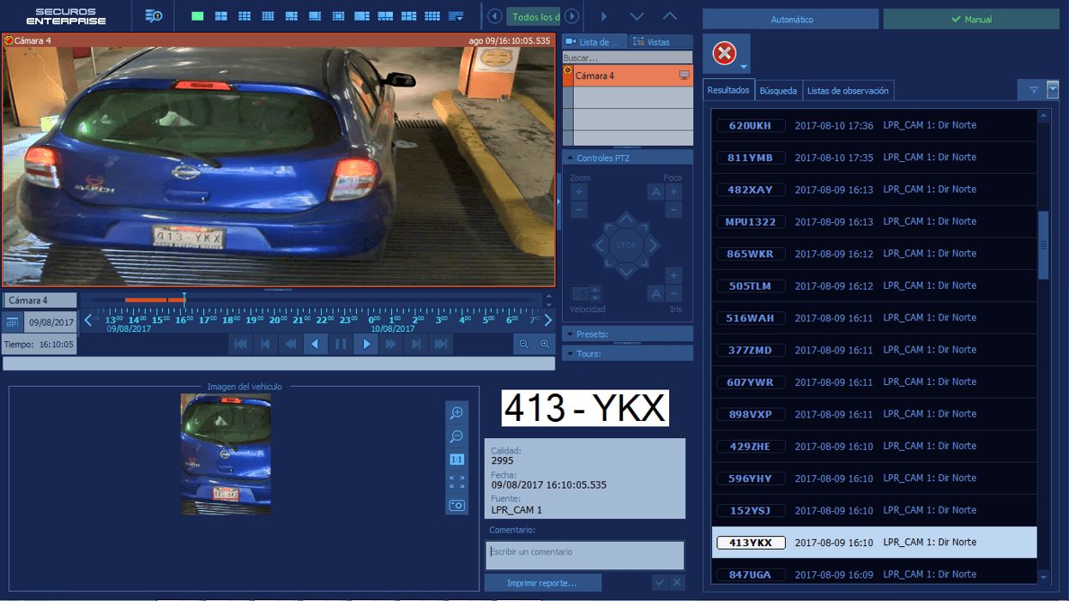Switch to Automático mode
1069x601 pixels.
pyautogui.click(x=791, y=19)
